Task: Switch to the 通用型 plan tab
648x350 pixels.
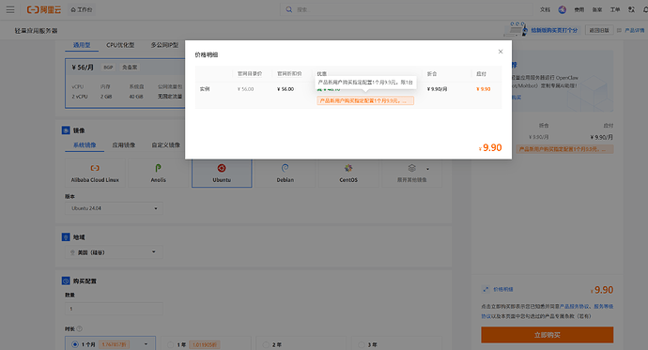Action: pyautogui.click(x=82, y=45)
